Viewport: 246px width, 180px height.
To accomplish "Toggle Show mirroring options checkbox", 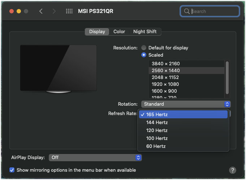I will tap(12, 170).
